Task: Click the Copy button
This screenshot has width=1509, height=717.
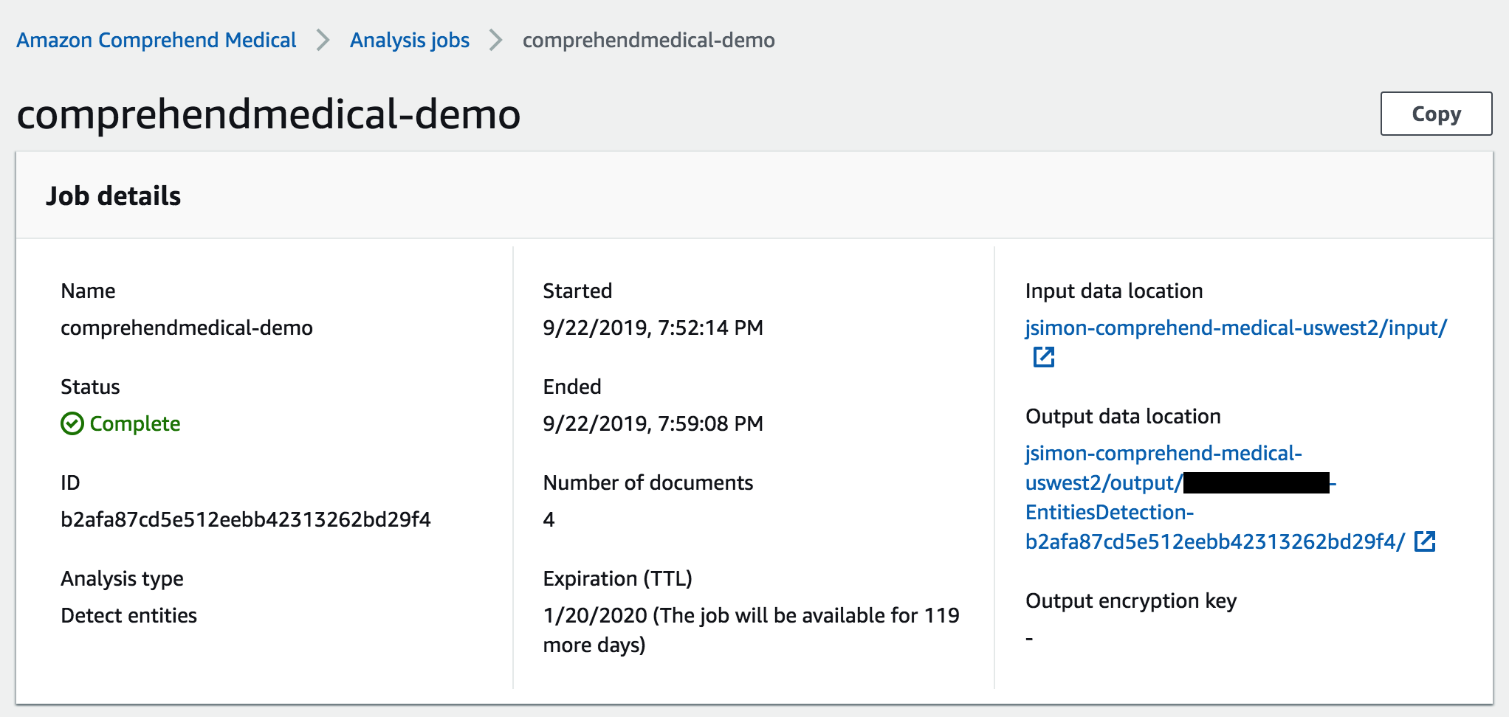Action: coord(1436,114)
